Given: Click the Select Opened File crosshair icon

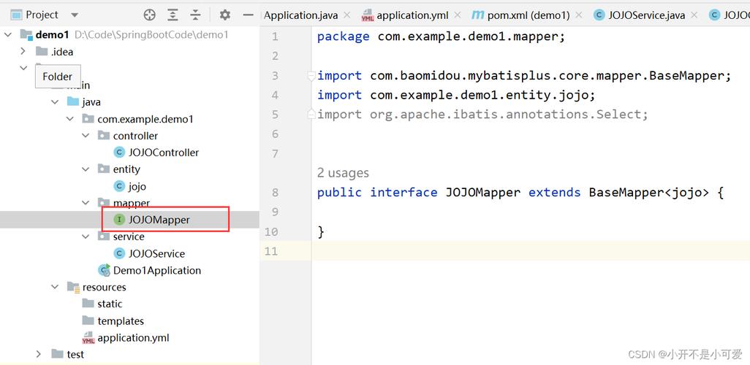Looking at the screenshot, I should [150, 15].
